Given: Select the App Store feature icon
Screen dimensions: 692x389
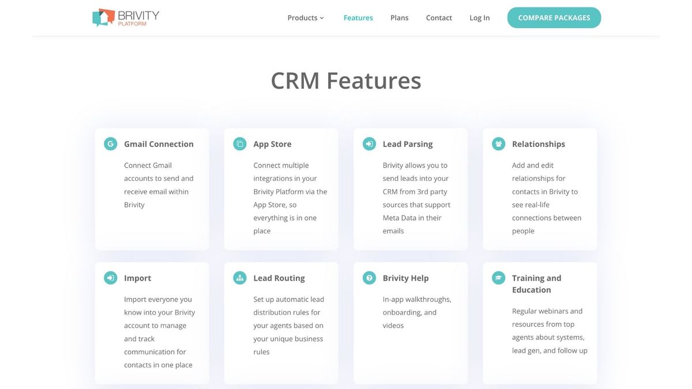Looking at the screenshot, I should (x=239, y=143).
